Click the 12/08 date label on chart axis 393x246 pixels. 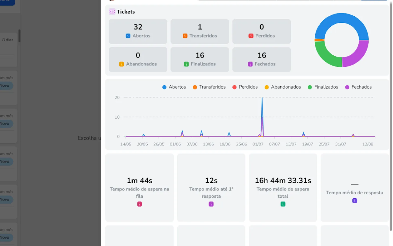tap(368, 144)
